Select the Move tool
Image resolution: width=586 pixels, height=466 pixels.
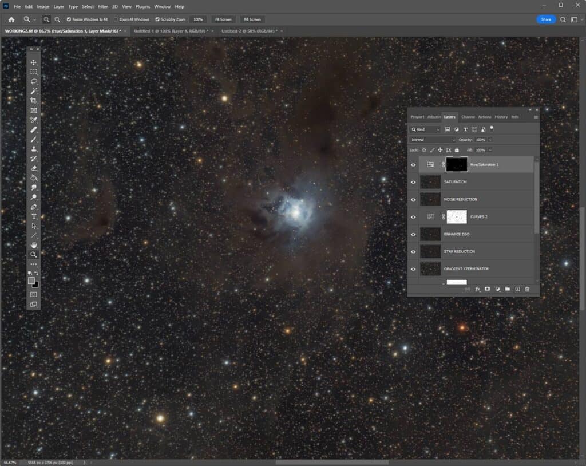[34, 62]
